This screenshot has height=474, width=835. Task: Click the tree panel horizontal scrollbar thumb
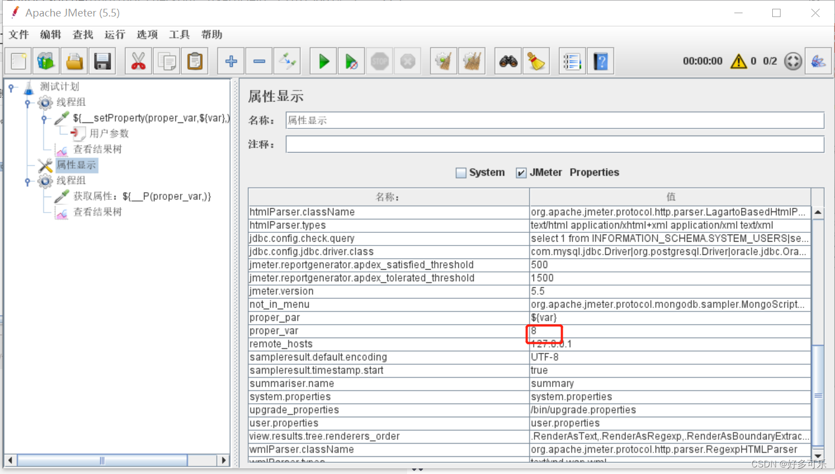(102, 460)
